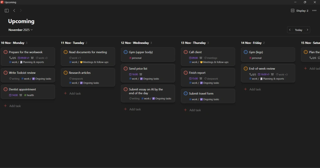The width and height of the screenshot is (320, 168).
Task: Click the alarm reminder icon on Dentist appointment
Action: [x=21, y=95]
